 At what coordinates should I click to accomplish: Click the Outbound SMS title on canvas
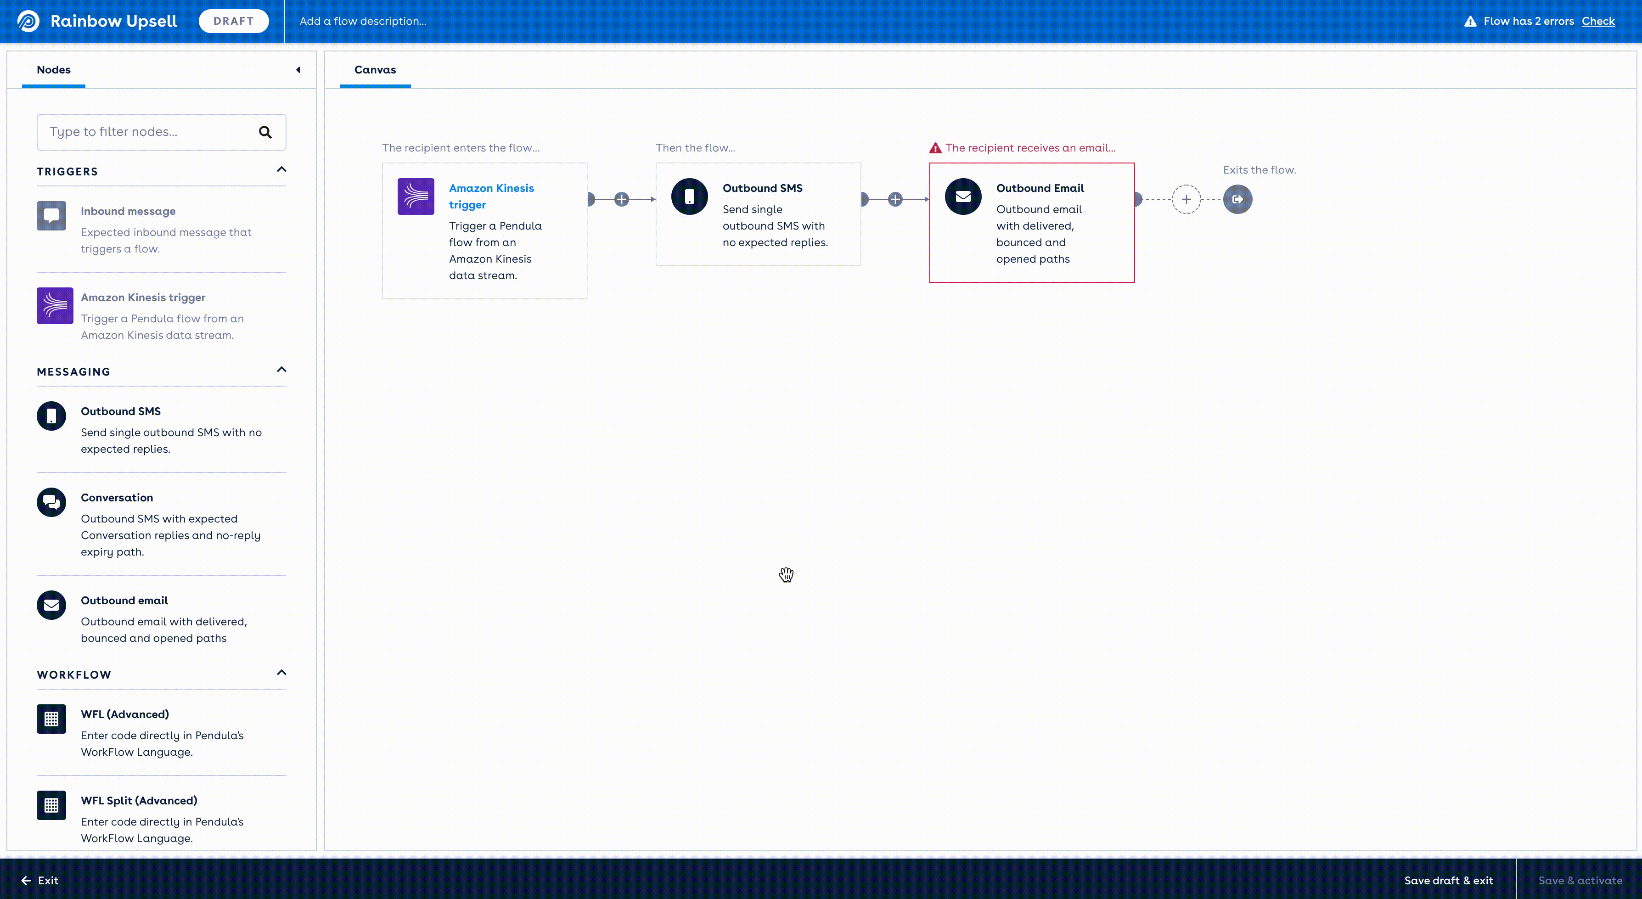point(762,188)
